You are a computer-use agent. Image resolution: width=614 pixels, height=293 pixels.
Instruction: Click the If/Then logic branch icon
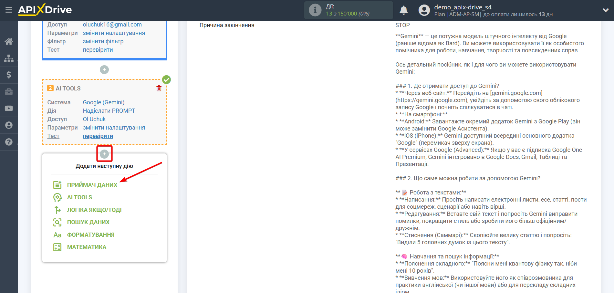57,210
